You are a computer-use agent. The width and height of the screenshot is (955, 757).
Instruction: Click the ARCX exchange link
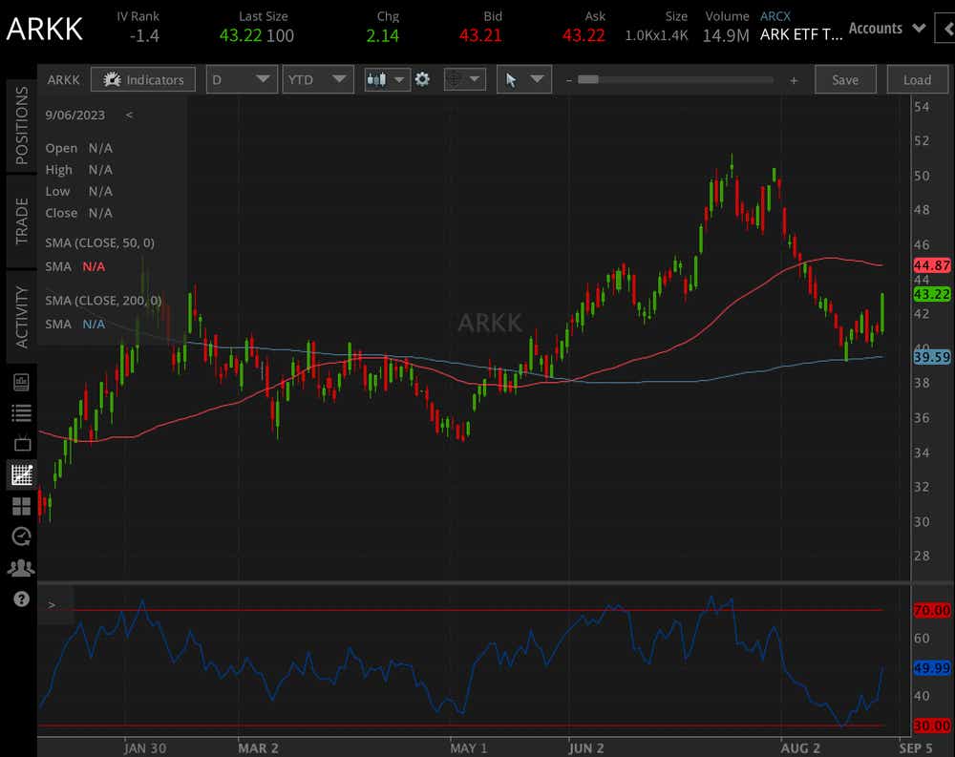[775, 16]
